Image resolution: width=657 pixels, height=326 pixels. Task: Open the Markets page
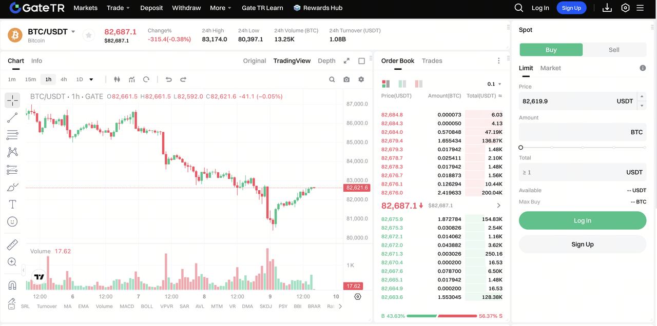(x=86, y=8)
